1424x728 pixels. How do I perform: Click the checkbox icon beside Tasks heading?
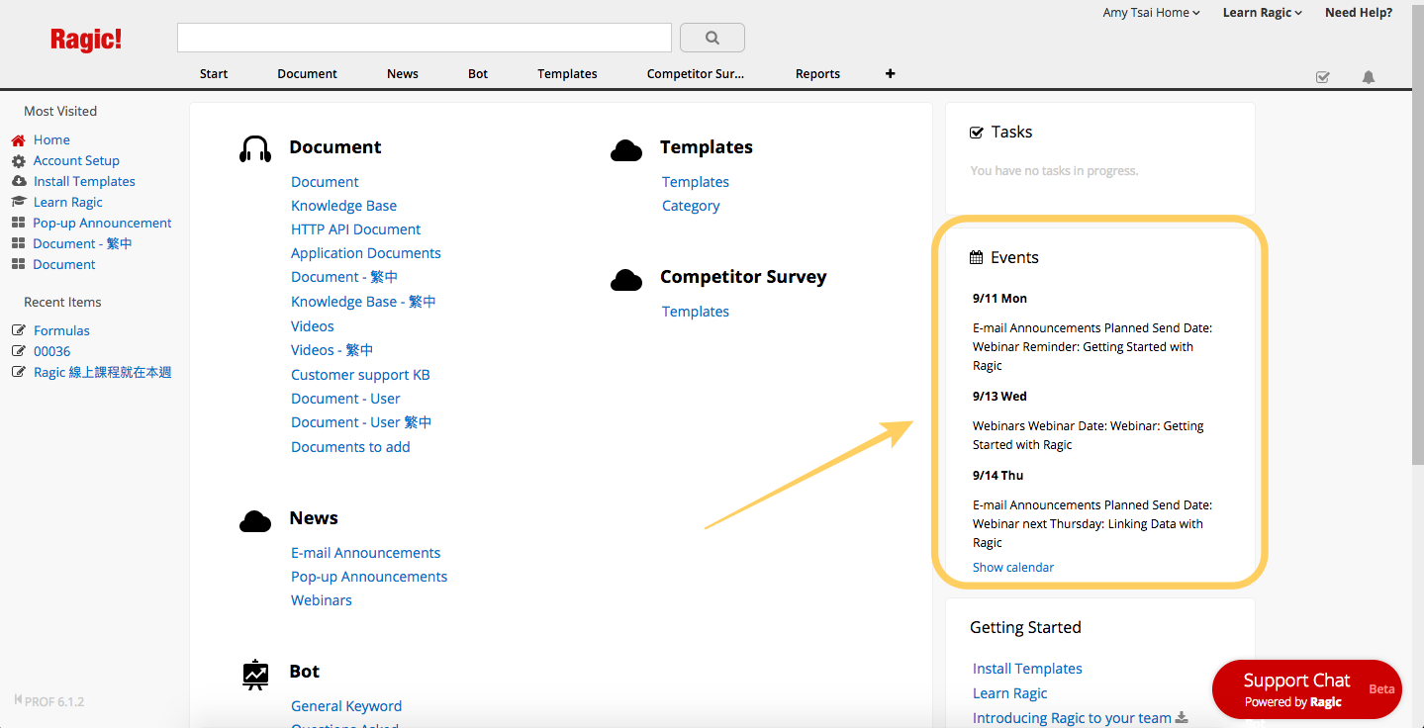click(x=977, y=132)
